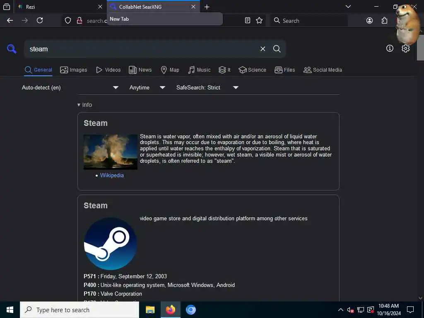Click the tracking protection shield icon
The image size is (424, 318).
point(68,21)
